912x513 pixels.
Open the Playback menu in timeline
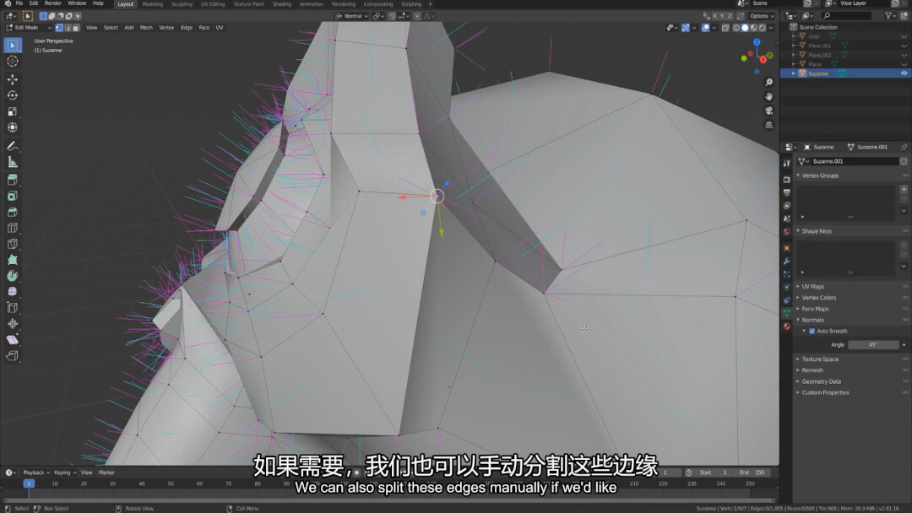[x=36, y=472]
